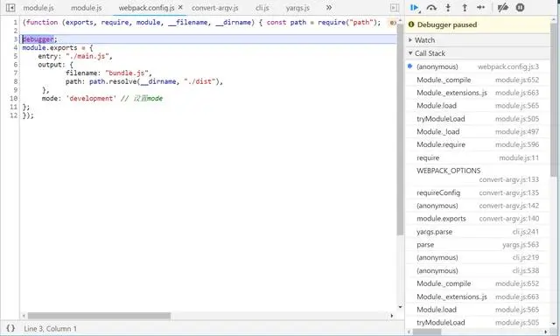The width and height of the screenshot is (560, 336).
Task: Click the editor vertical scrollbar thumb
Action: [400, 129]
